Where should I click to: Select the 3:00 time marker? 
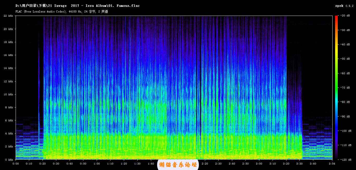pyautogui.click(x=259, y=163)
